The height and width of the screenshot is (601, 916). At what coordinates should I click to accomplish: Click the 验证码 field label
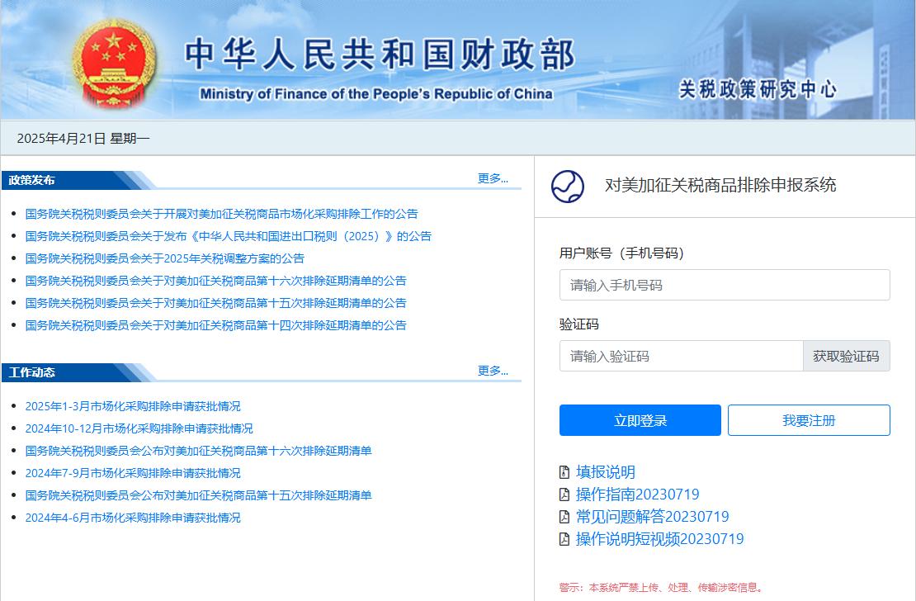pos(579,324)
